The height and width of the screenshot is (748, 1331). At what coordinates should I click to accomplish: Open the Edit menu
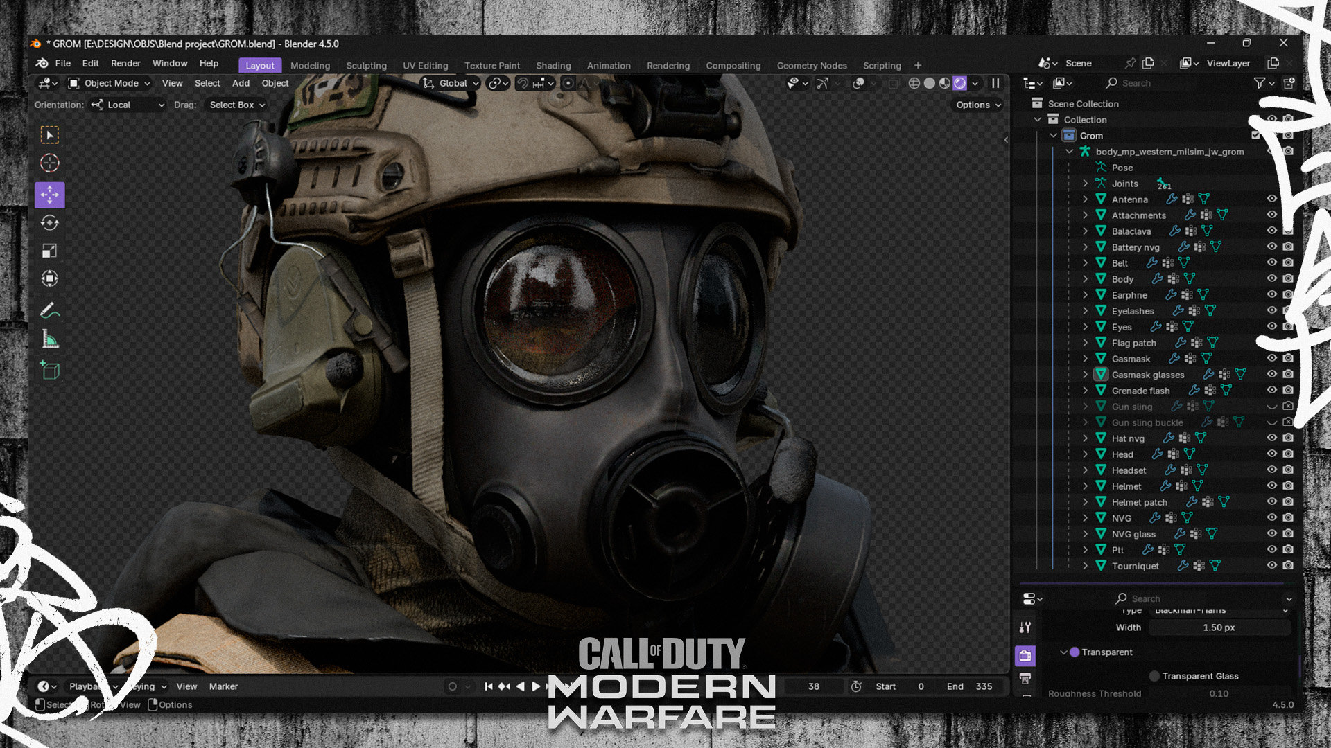point(90,63)
